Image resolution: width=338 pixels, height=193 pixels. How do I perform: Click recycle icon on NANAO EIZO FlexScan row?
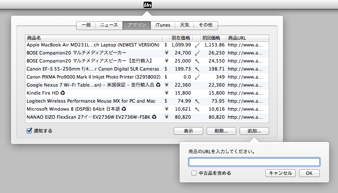point(154,117)
